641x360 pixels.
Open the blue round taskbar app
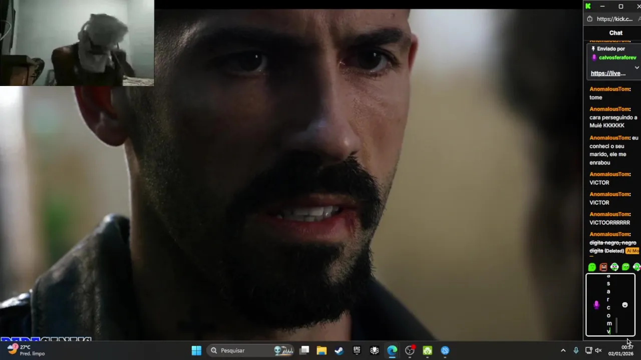pos(445,350)
